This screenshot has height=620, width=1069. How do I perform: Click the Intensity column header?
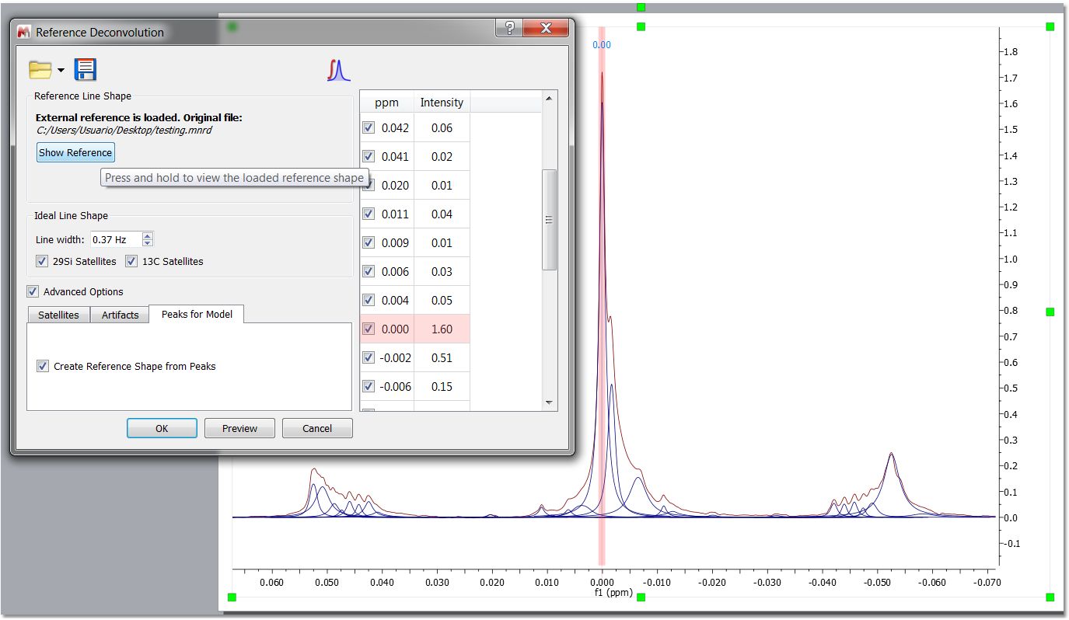(442, 102)
